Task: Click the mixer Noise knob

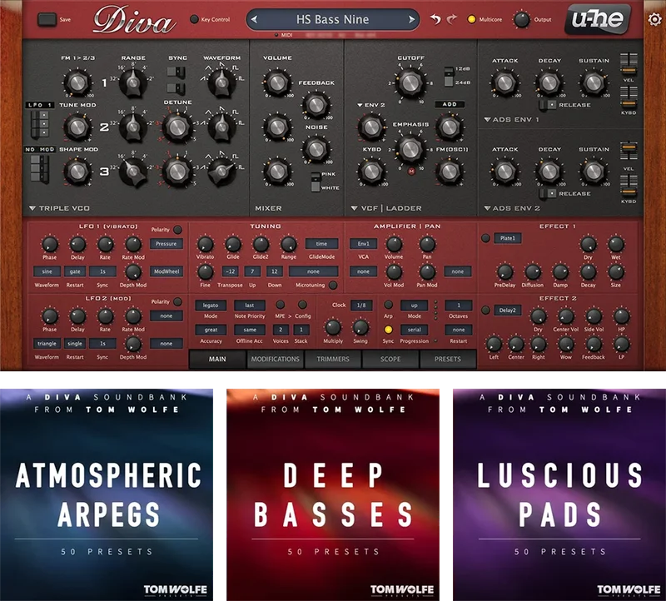Action: (x=316, y=149)
